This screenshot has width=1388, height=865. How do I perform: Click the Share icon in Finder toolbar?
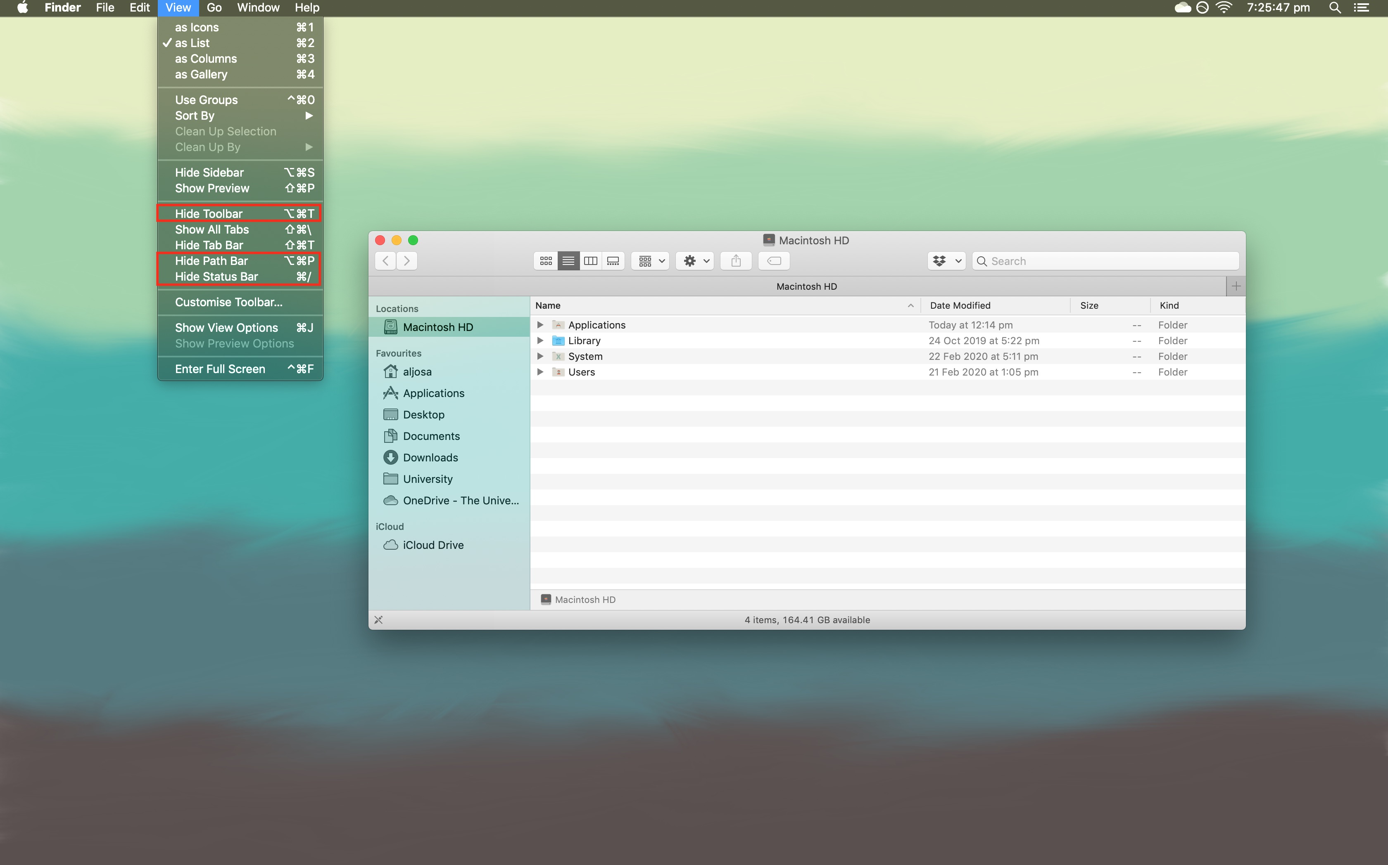tap(735, 260)
